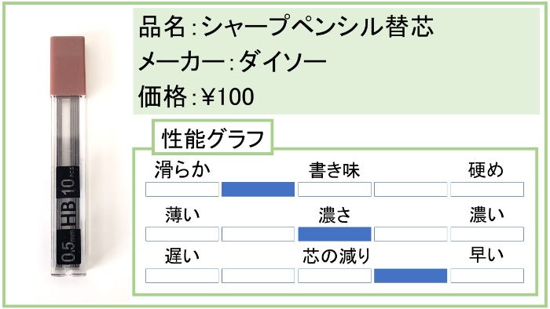The image size is (550, 309).
Task: Click the HB 10 label on the case
Action: click(68, 197)
